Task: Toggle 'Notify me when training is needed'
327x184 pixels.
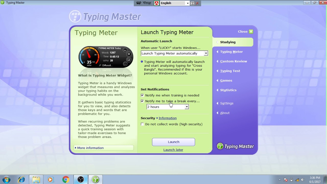Action: tap(142, 95)
